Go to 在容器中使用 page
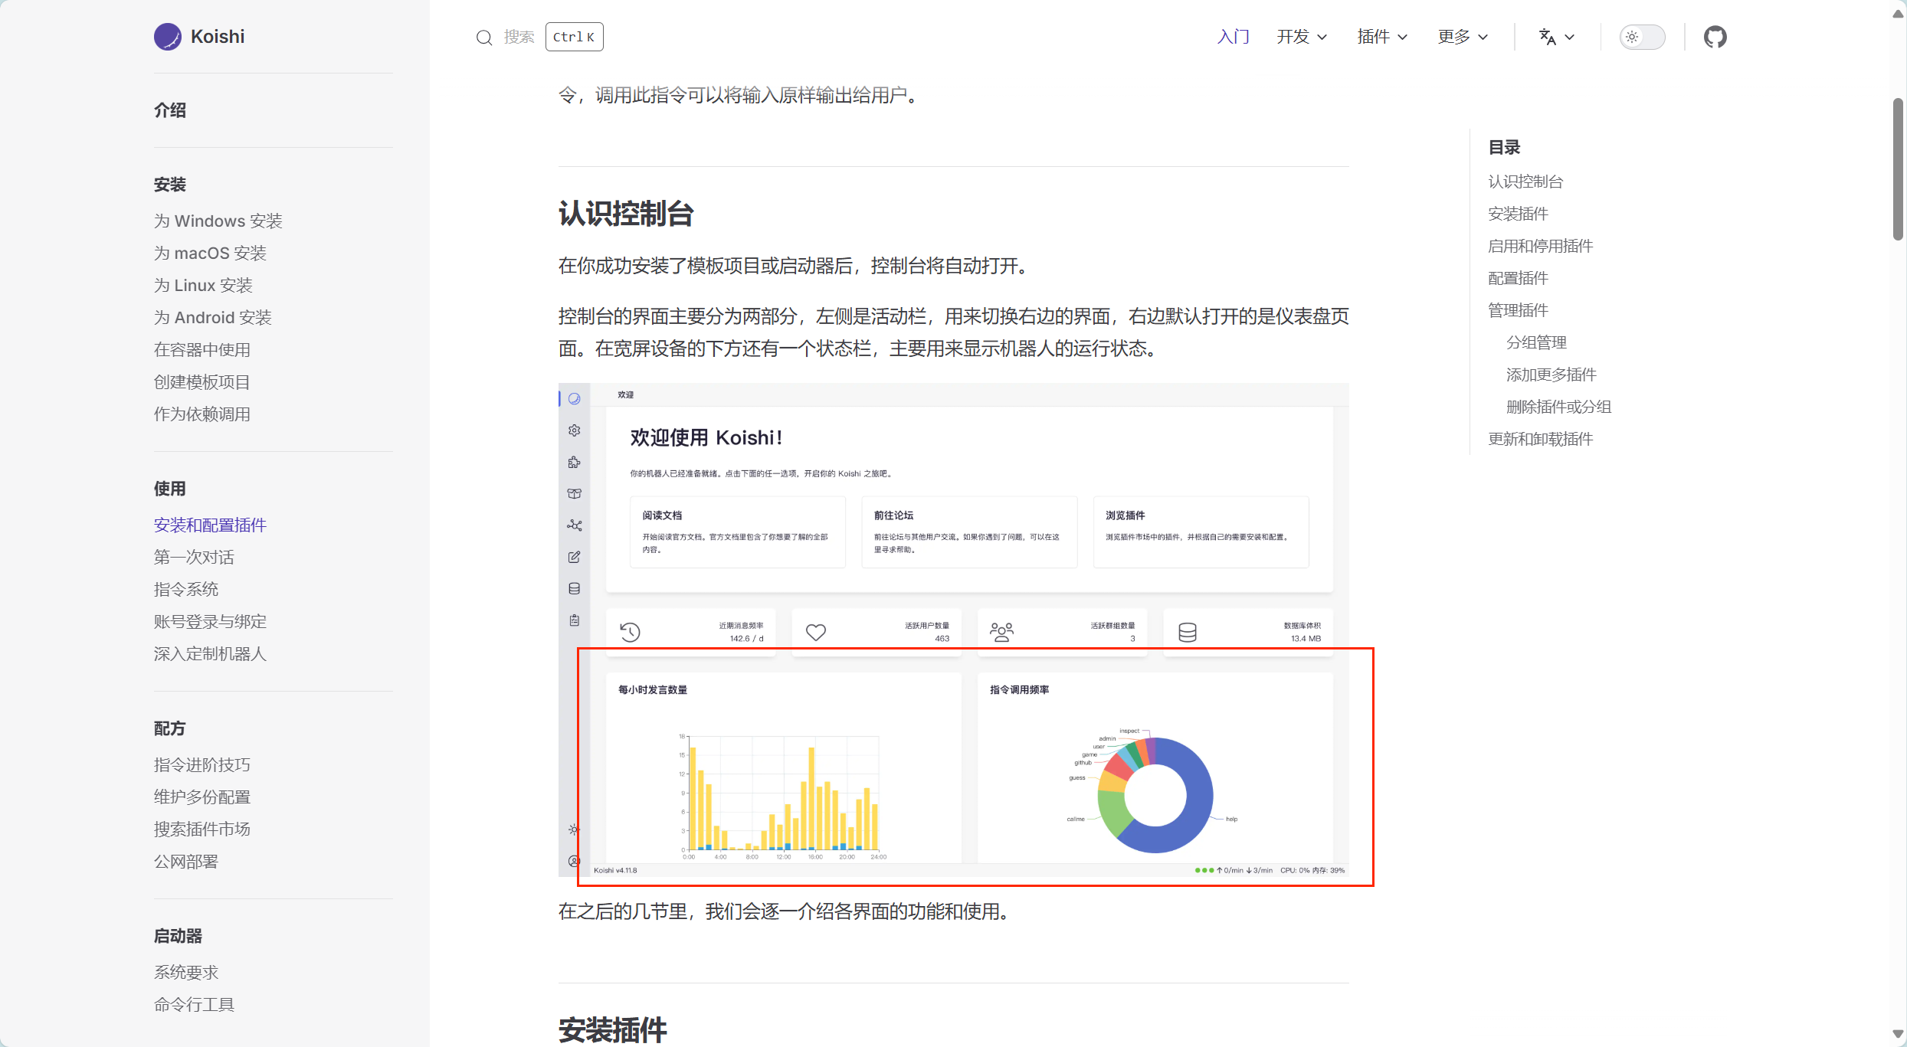 click(x=202, y=350)
